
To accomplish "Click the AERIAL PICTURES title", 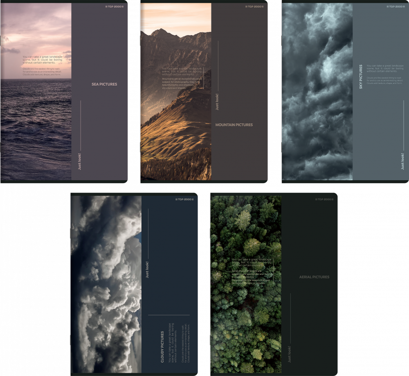I will (314, 277).
